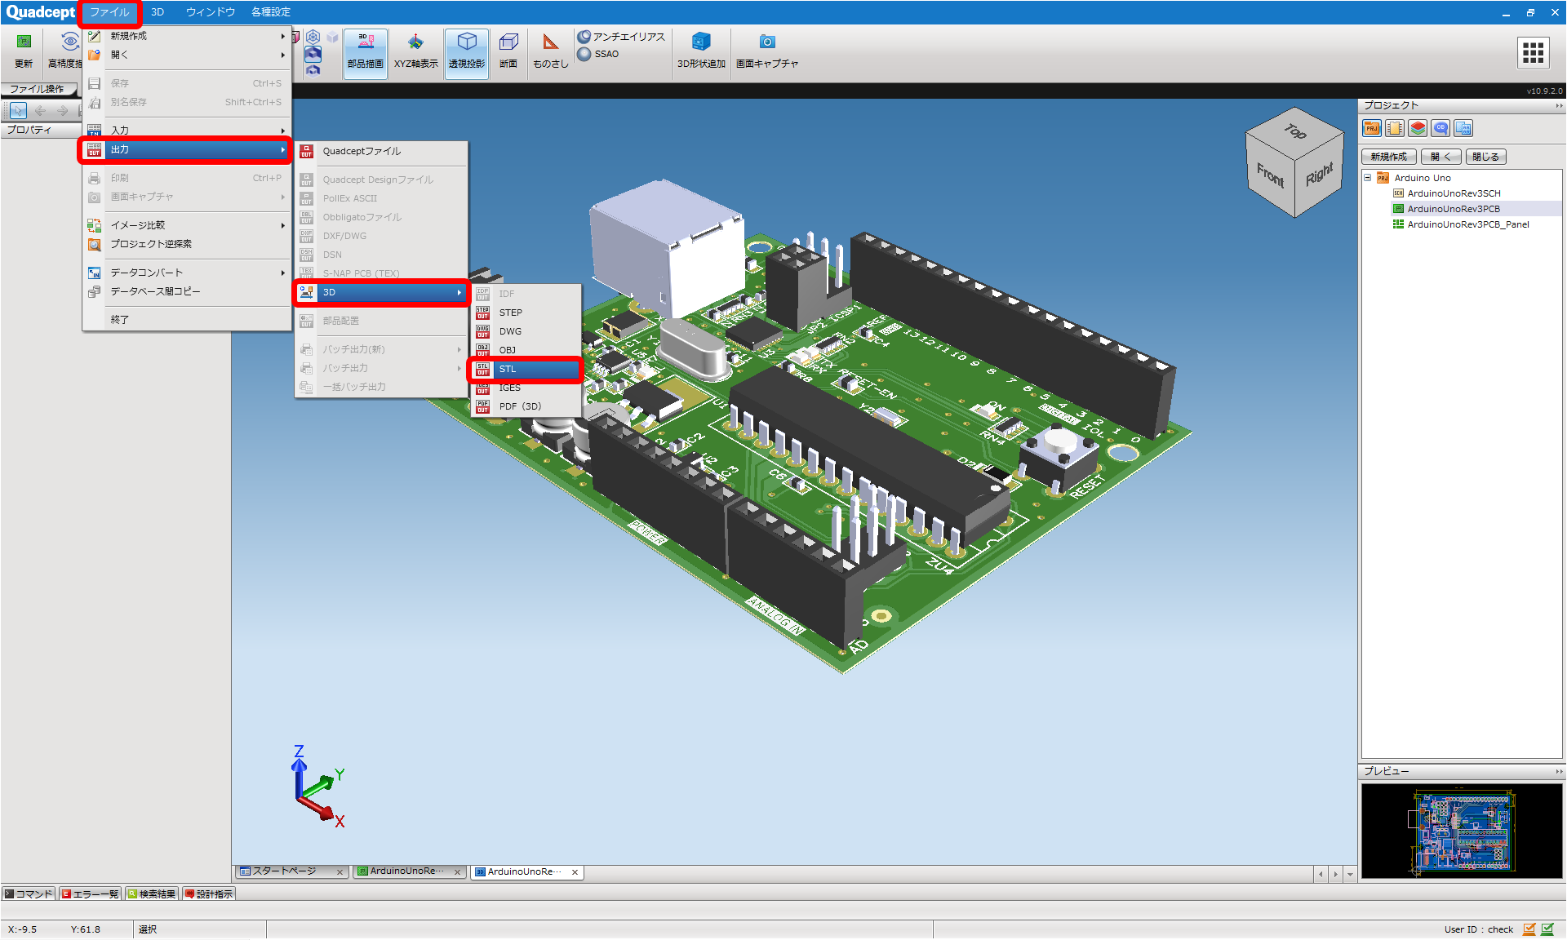Open the grid apps icon in toolbar
1567x940 pixels.
(1533, 53)
